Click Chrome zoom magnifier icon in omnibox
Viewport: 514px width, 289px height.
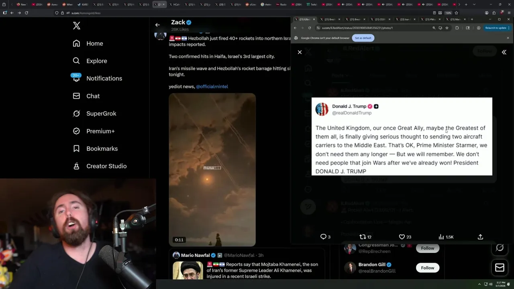pyautogui.click(x=434, y=28)
